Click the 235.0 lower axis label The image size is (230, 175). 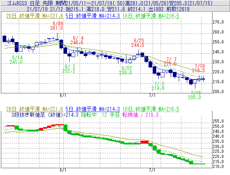[x=218, y=141]
